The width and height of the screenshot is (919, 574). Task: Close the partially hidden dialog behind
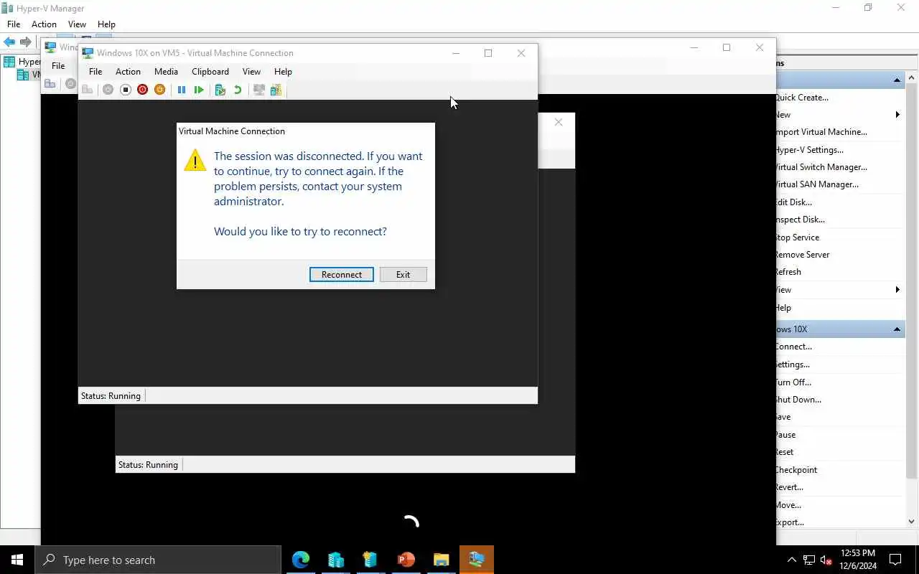pos(559,123)
